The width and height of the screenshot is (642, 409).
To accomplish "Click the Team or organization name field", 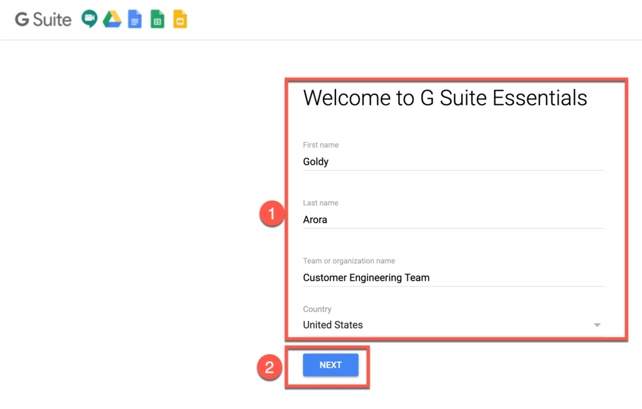I will tap(453, 277).
